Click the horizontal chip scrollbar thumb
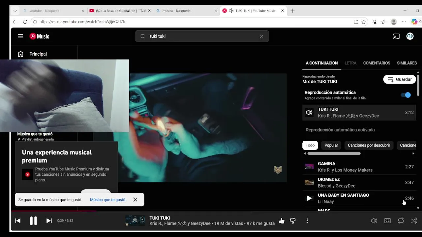The height and width of the screenshot is (237, 422). [334, 153]
